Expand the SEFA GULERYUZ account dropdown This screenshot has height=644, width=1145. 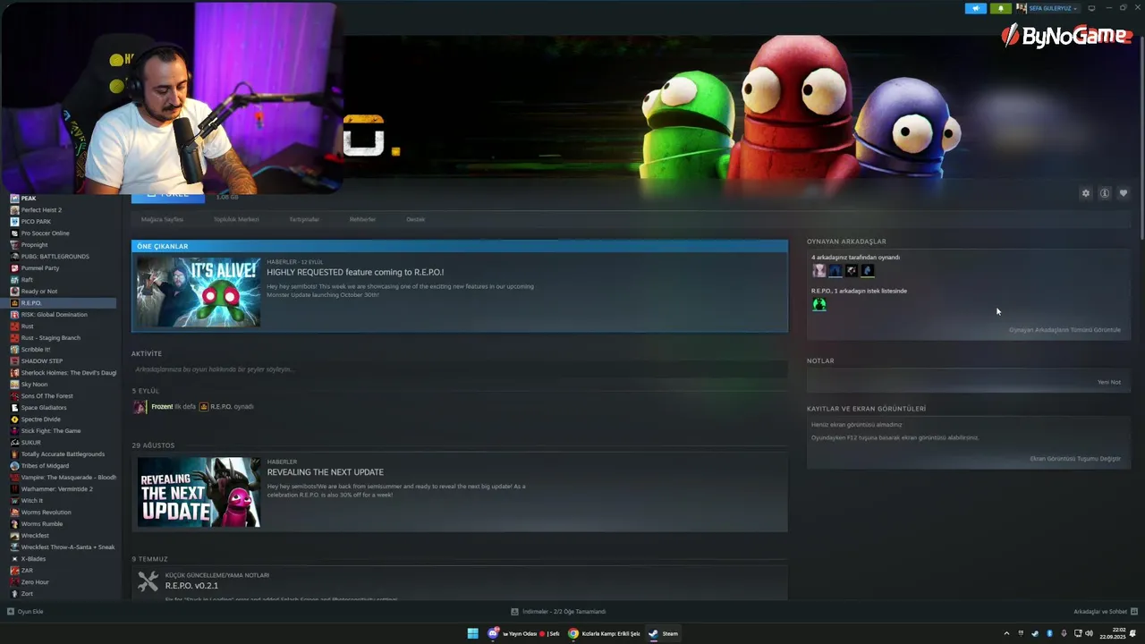pyautogui.click(x=1053, y=8)
